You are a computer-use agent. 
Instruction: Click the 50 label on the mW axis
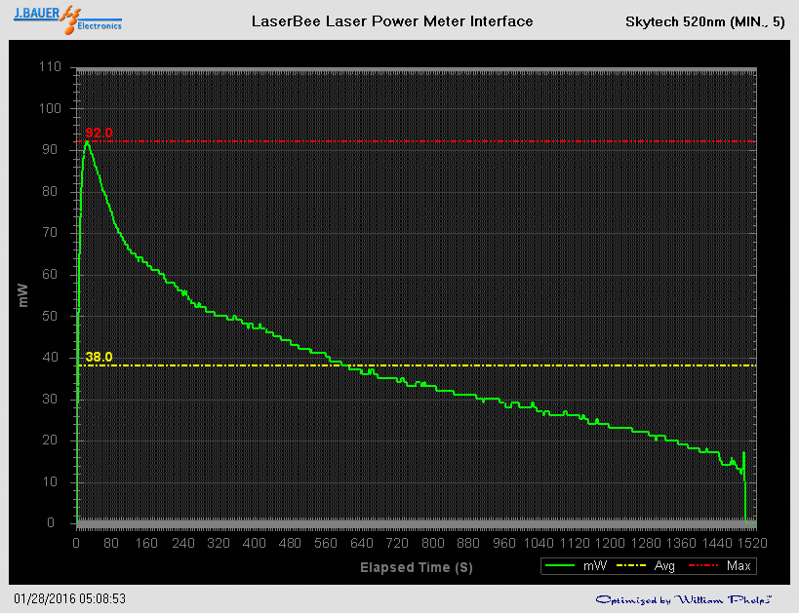53,316
